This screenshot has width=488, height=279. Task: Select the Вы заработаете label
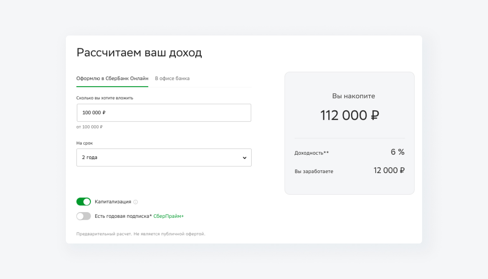pos(314,171)
